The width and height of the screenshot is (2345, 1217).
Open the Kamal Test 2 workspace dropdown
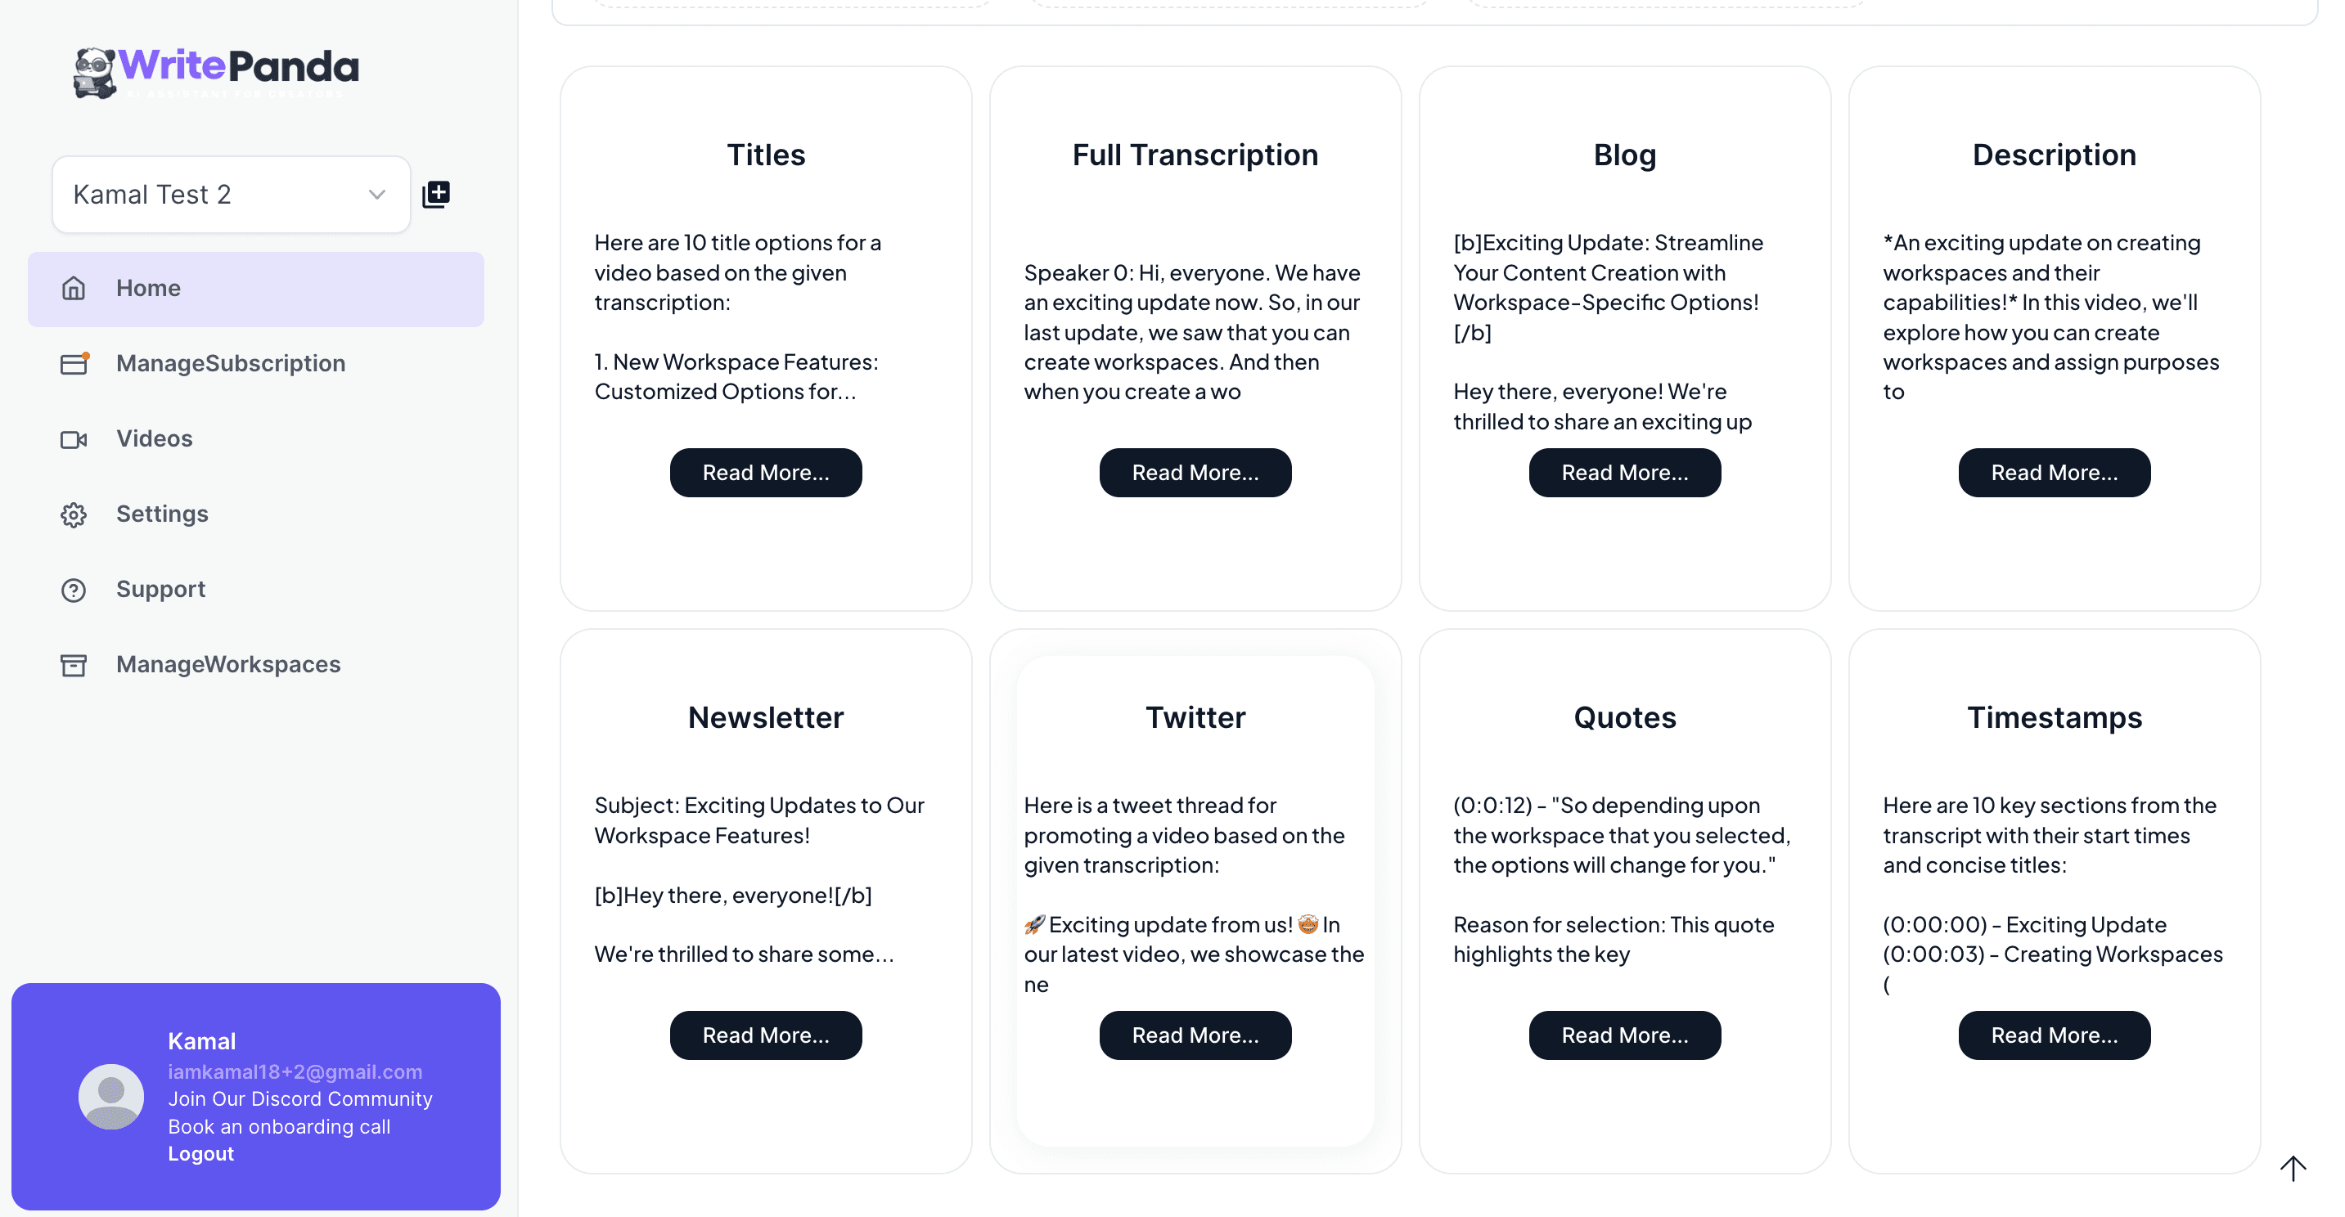coord(232,194)
